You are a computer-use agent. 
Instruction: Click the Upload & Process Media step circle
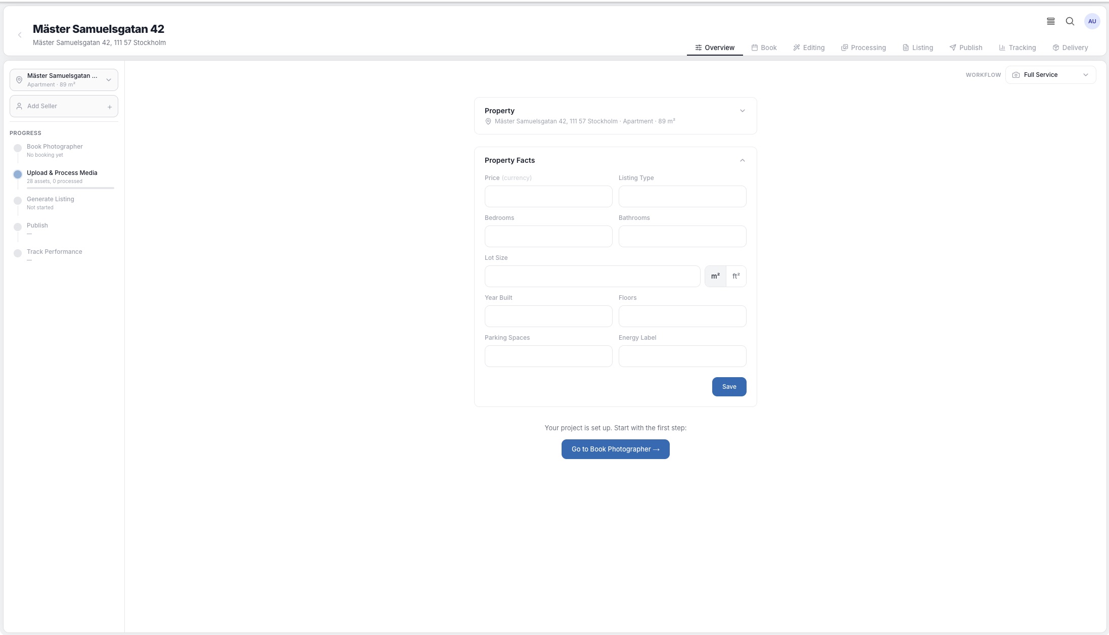[x=18, y=174]
